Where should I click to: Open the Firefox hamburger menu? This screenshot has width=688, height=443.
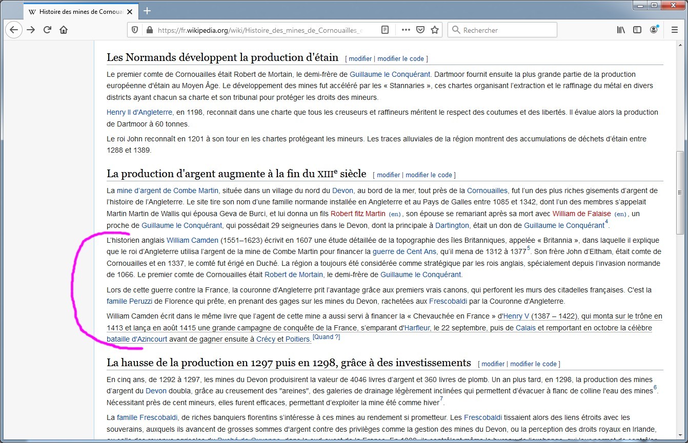[674, 30]
